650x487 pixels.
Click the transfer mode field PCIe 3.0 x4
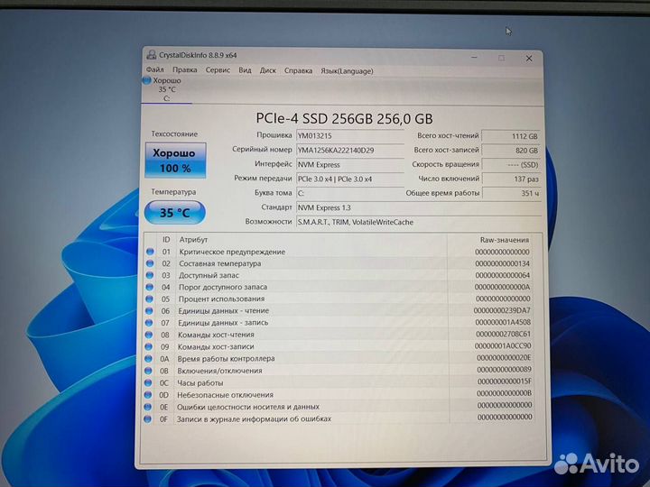coord(350,179)
